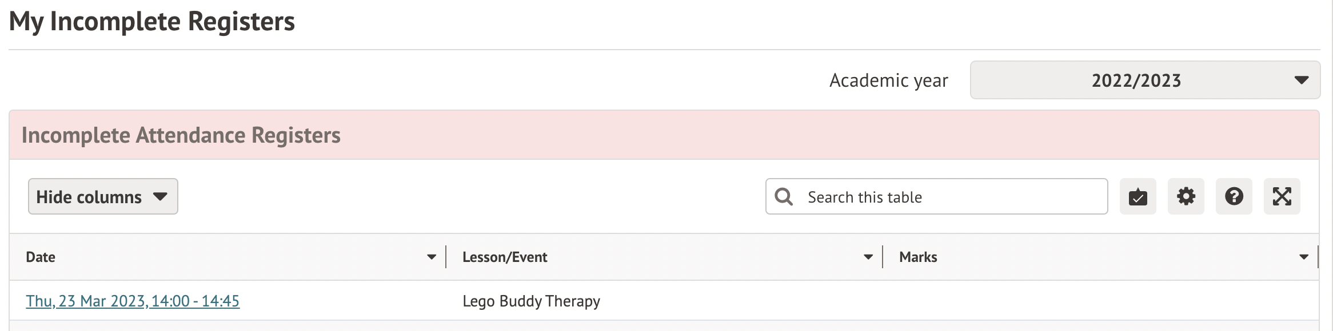Viewport: 1333px width, 331px height.
Task: Click the Academic year label
Action: coord(888,80)
